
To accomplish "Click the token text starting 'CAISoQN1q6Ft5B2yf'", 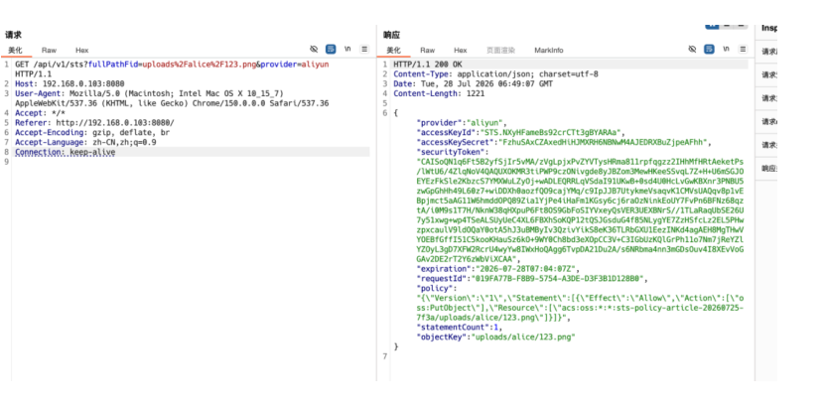I will coord(580,210).
